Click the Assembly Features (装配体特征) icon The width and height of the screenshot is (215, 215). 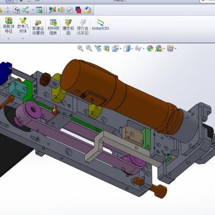click(9, 25)
